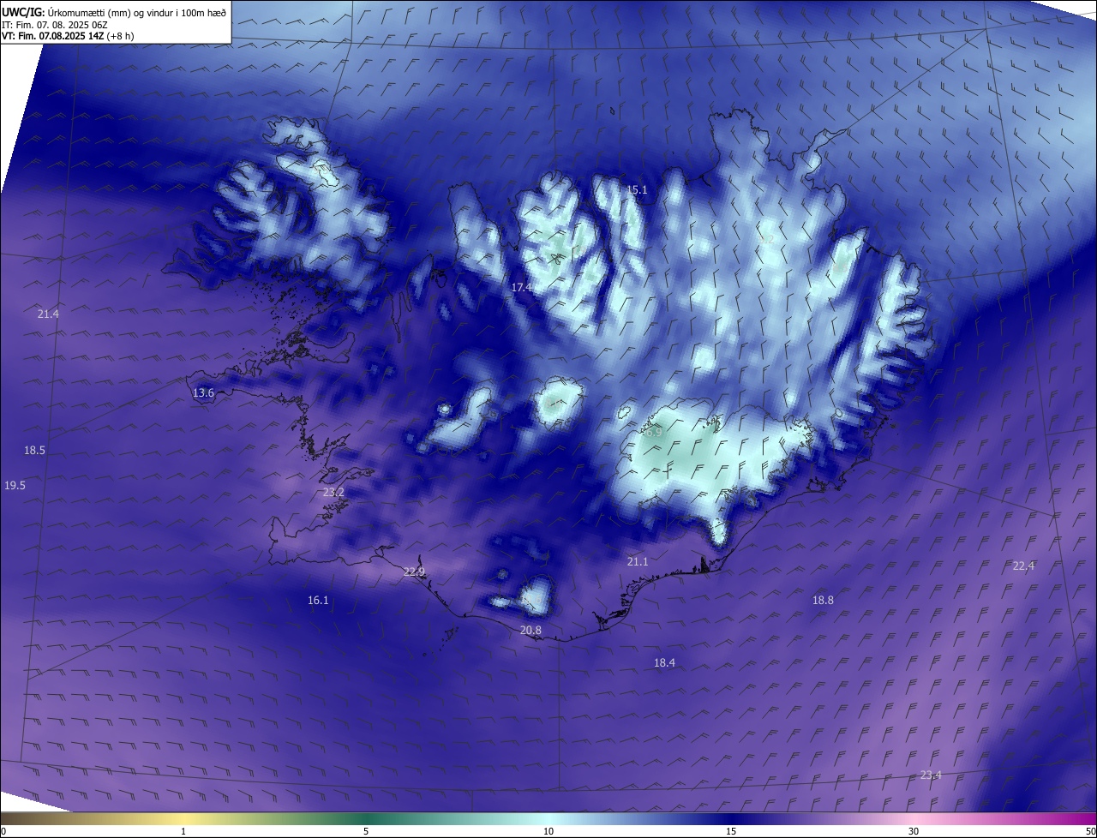The width and height of the screenshot is (1097, 838).
Task: Click the colorbar tick label 30
Action: tap(914, 831)
